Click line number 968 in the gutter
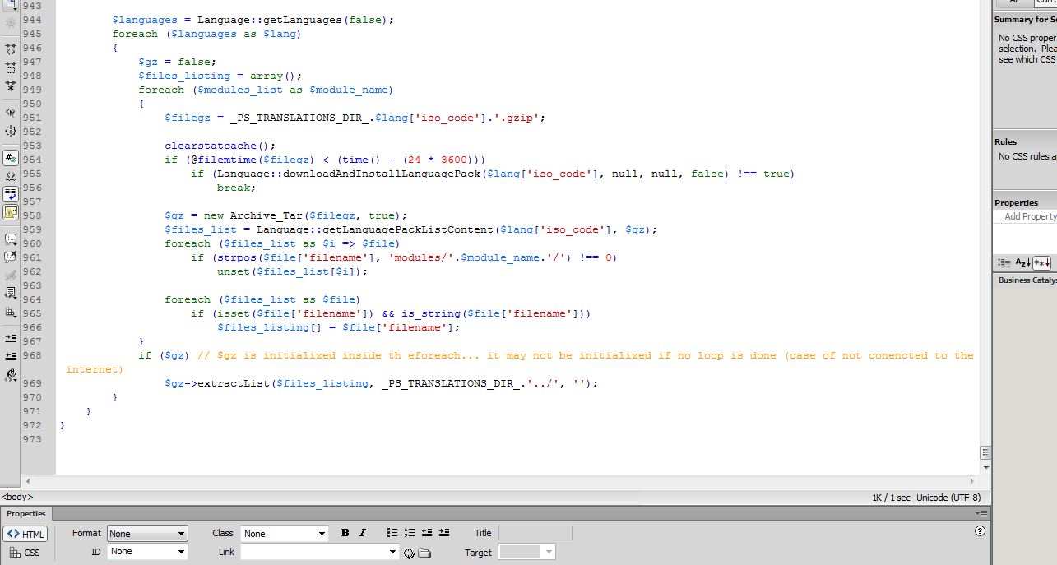Screen dimensions: 1057x565 (x=32, y=355)
